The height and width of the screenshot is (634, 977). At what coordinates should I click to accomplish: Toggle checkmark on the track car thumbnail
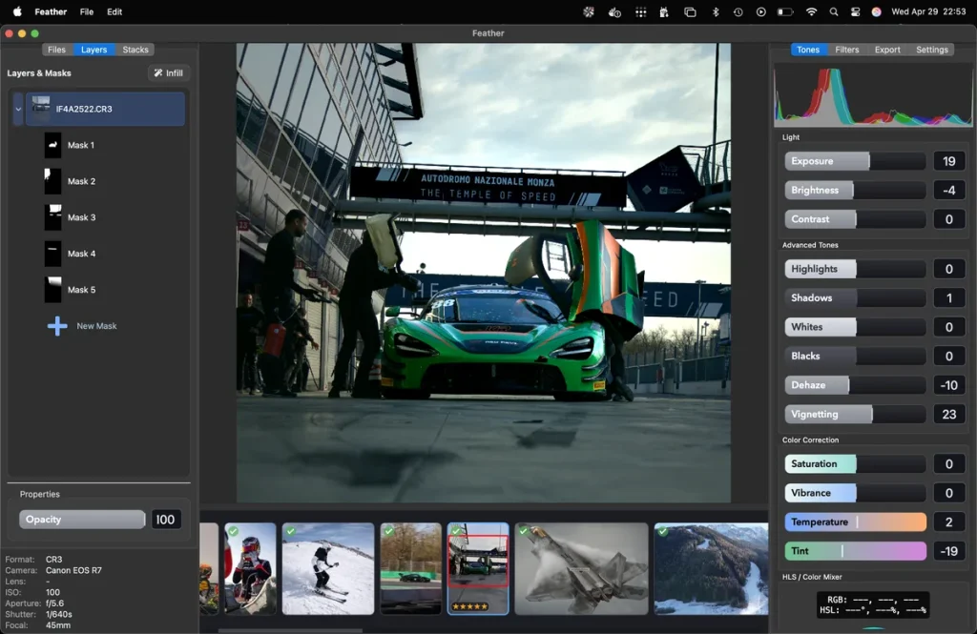(x=389, y=531)
